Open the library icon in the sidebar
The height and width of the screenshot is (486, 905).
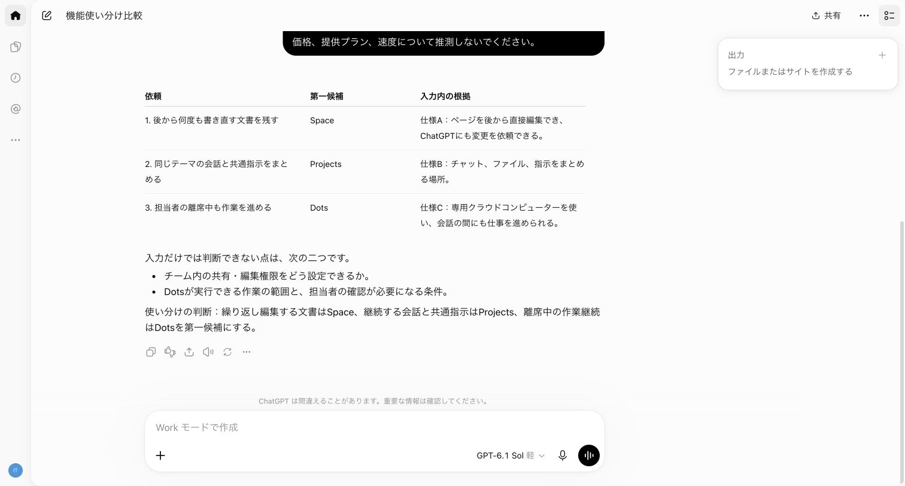pyautogui.click(x=16, y=47)
